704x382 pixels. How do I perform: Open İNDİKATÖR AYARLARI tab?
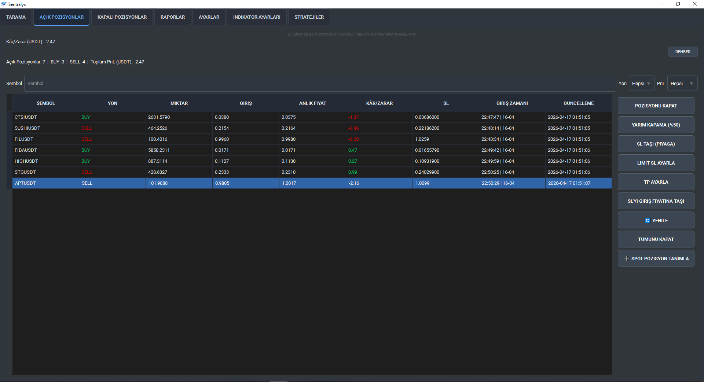point(257,17)
